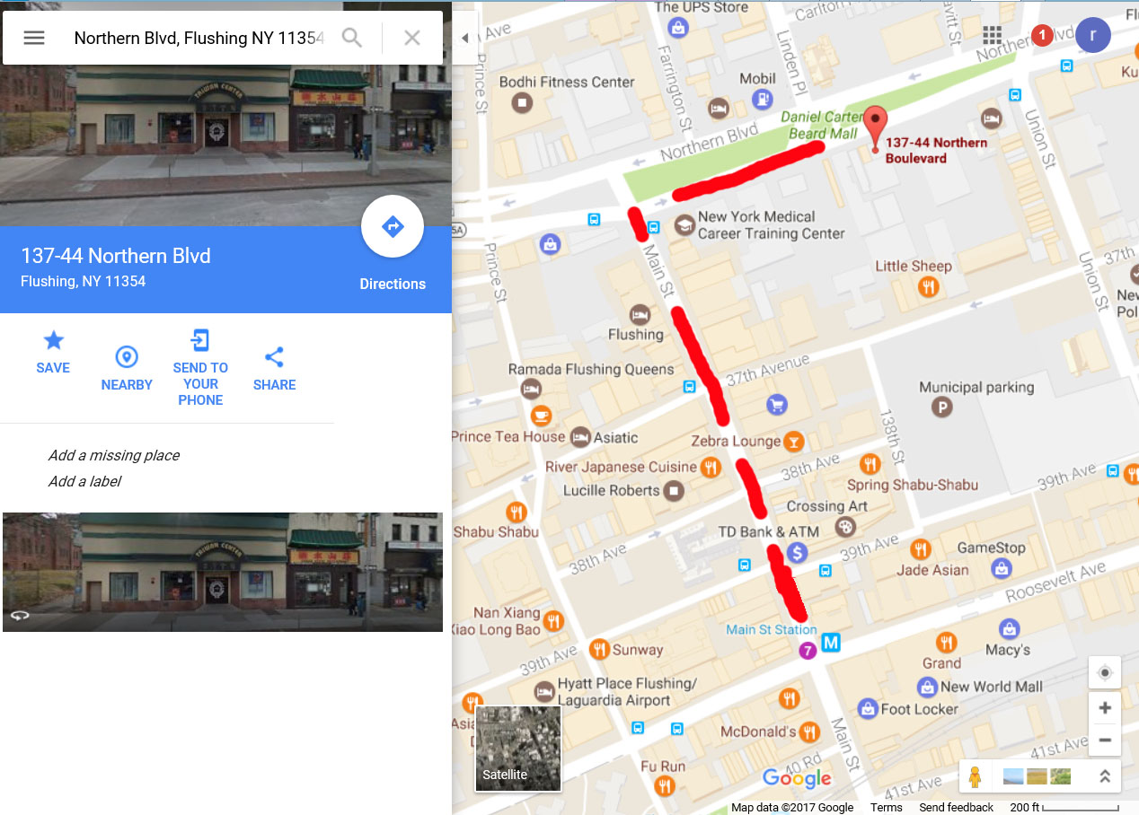Image resolution: width=1139 pixels, height=815 pixels.
Task: Open the Street View thumbnail of the storefront
Action: (223, 572)
